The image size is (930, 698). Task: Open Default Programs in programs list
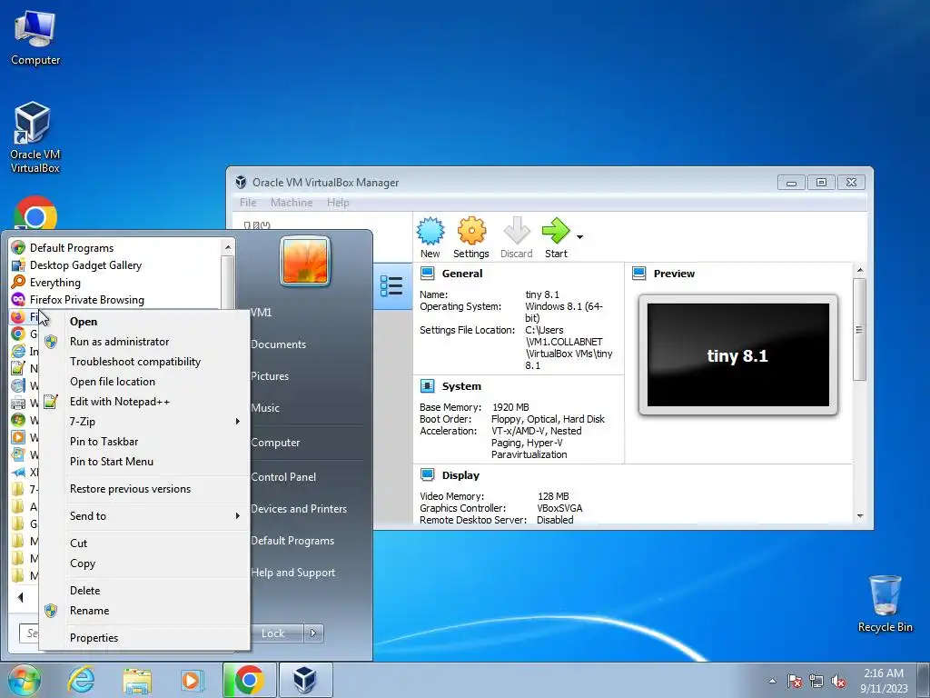115,248
